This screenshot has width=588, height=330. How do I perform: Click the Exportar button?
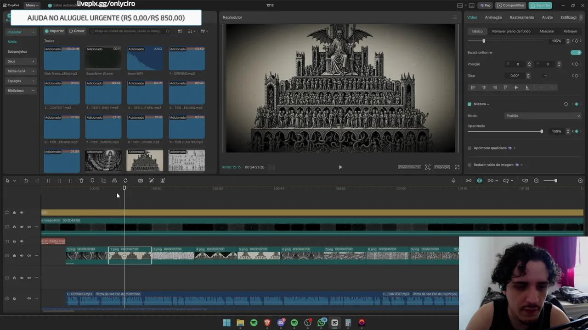tap(540, 5)
